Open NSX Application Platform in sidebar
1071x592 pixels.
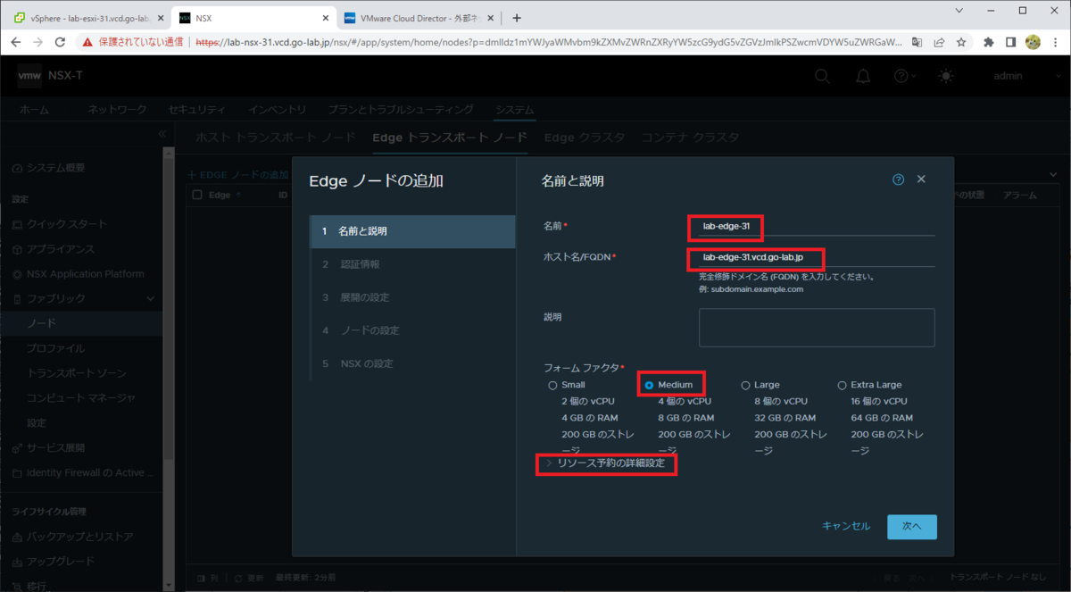click(85, 274)
